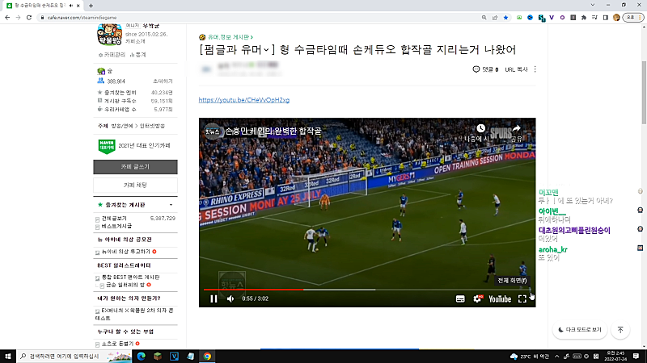Open video on YouTube via logo
This screenshot has width=647, height=363.
coord(500,299)
